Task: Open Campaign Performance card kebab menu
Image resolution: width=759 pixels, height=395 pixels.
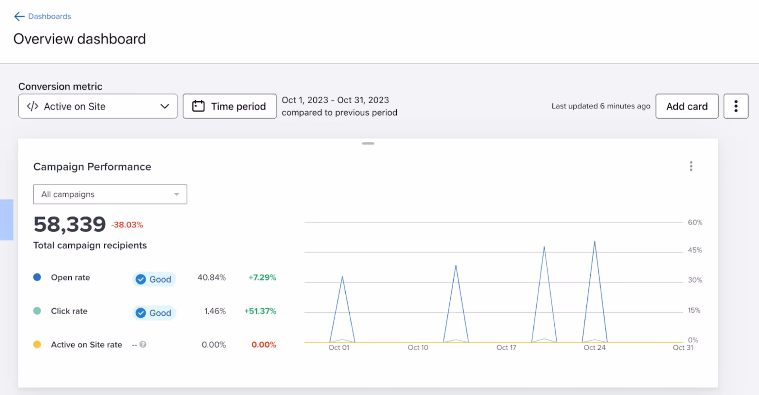Action: click(691, 166)
